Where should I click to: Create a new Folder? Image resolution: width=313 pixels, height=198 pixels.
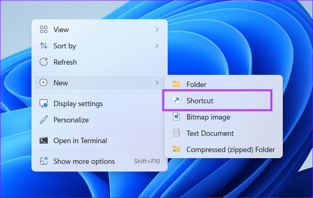(x=223, y=84)
